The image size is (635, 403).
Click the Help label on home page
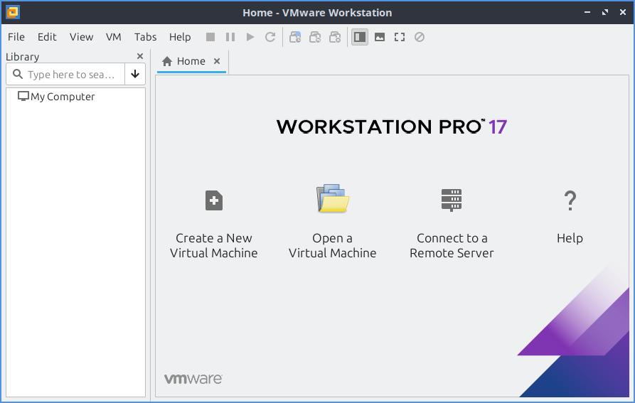pyautogui.click(x=570, y=238)
